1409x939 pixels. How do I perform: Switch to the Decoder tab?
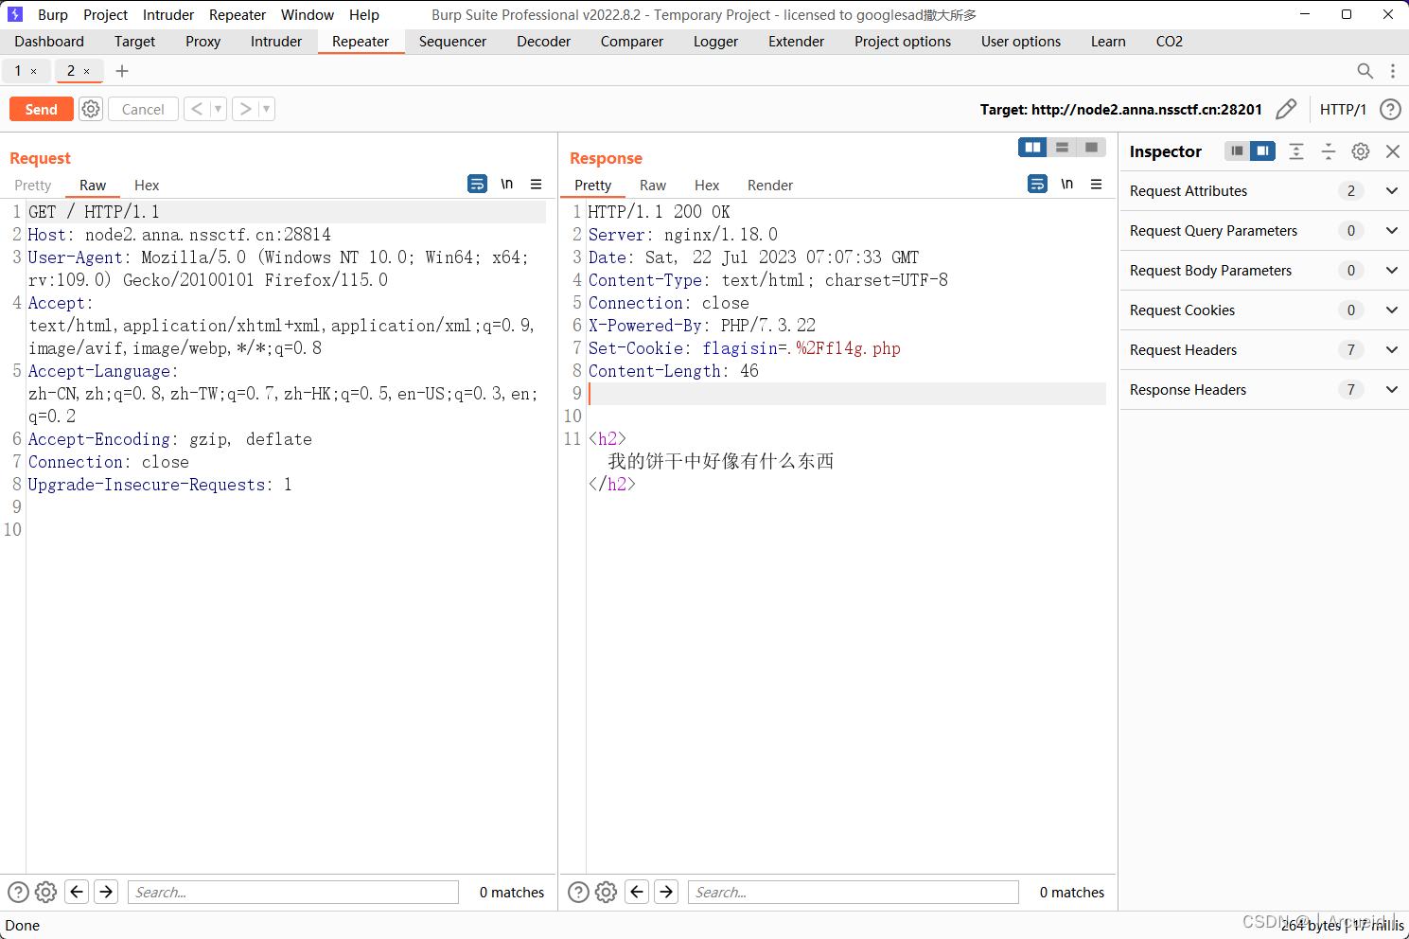543,42
